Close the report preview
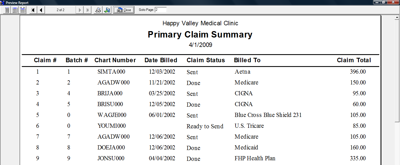Screen dimensions: 400x165 124,10
